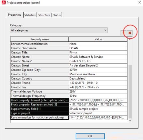
Task: Click the value EPLAN sample project
Action: tap(98, 109)
